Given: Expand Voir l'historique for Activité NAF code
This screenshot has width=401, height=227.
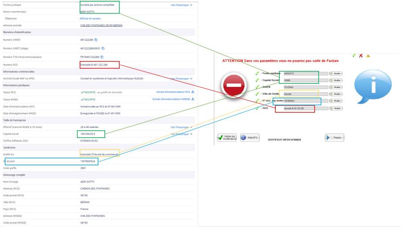Looking at the screenshot, I should pos(181,78).
